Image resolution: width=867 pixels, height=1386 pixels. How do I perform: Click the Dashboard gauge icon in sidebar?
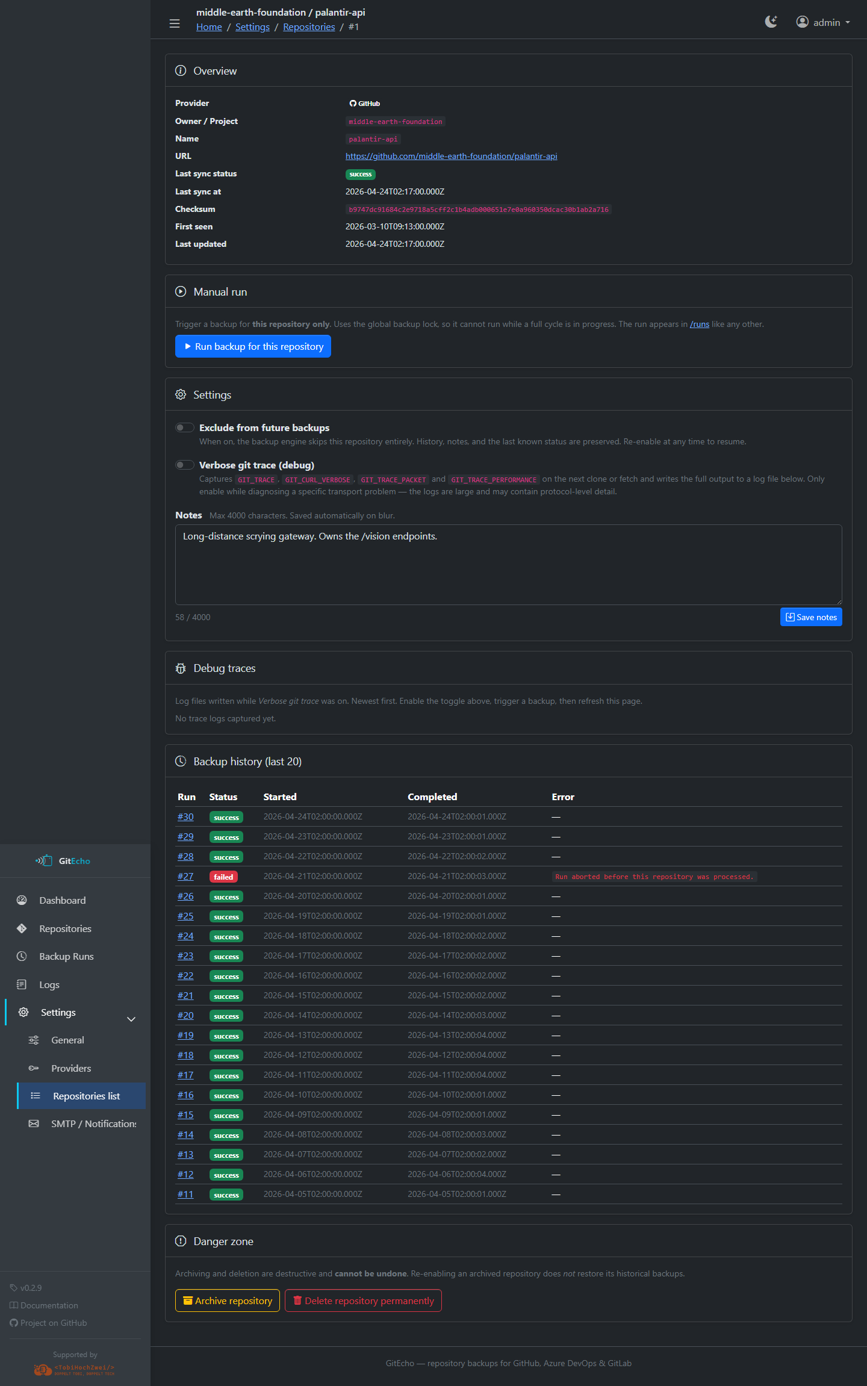click(x=22, y=900)
